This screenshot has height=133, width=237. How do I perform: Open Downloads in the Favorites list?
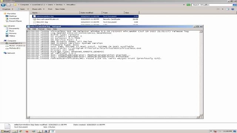[14, 18]
